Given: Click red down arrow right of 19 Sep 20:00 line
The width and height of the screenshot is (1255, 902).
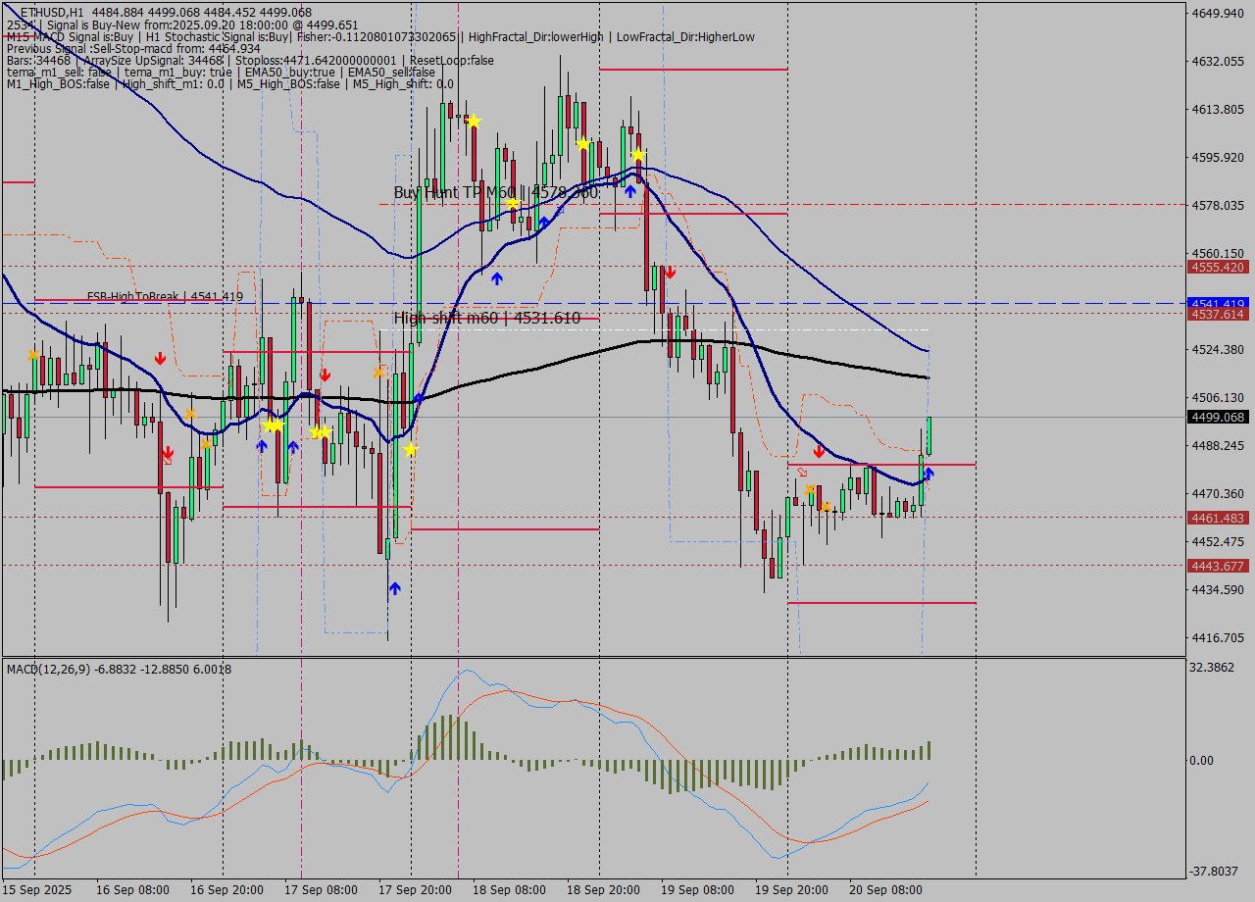Looking at the screenshot, I should (819, 451).
